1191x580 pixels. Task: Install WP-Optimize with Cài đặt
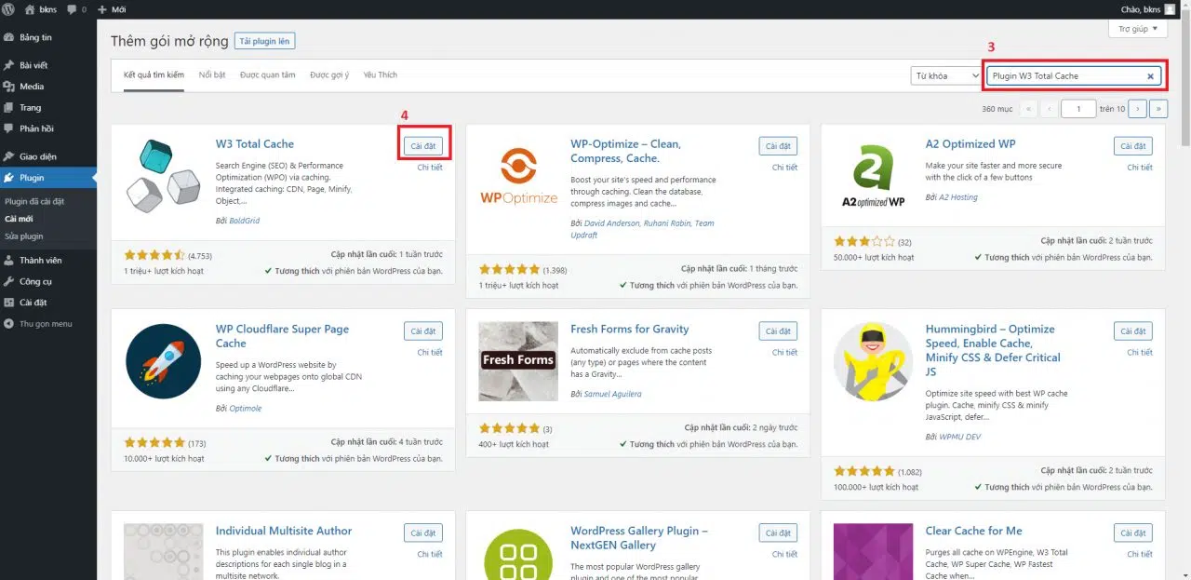(778, 146)
